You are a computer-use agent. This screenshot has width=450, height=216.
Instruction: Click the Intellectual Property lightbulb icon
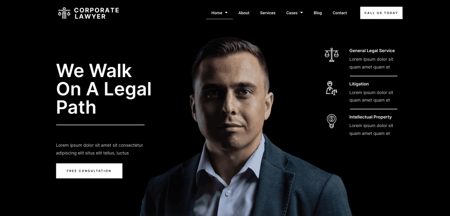(x=331, y=121)
